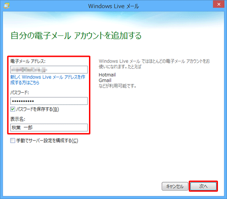This screenshot has width=227, height=199.
Task: Click the Hotmail text
Action: click(x=107, y=75)
